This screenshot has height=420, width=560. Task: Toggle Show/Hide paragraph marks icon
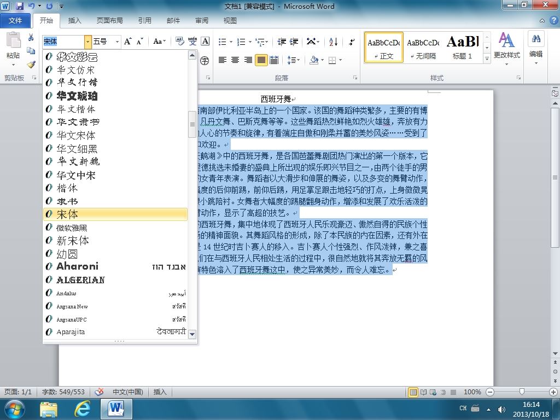click(x=352, y=42)
